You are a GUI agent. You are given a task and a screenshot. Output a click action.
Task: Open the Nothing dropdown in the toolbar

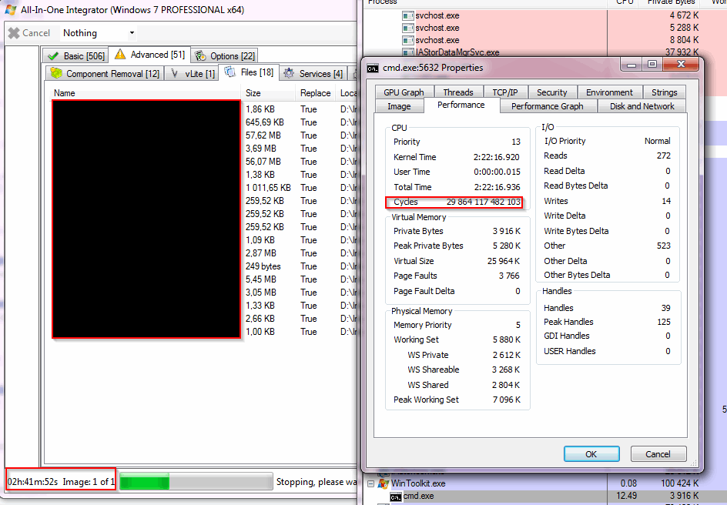[x=132, y=33]
